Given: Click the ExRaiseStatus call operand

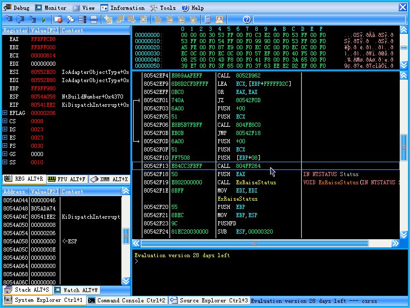Looking at the screenshot, I should click(256, 182).
